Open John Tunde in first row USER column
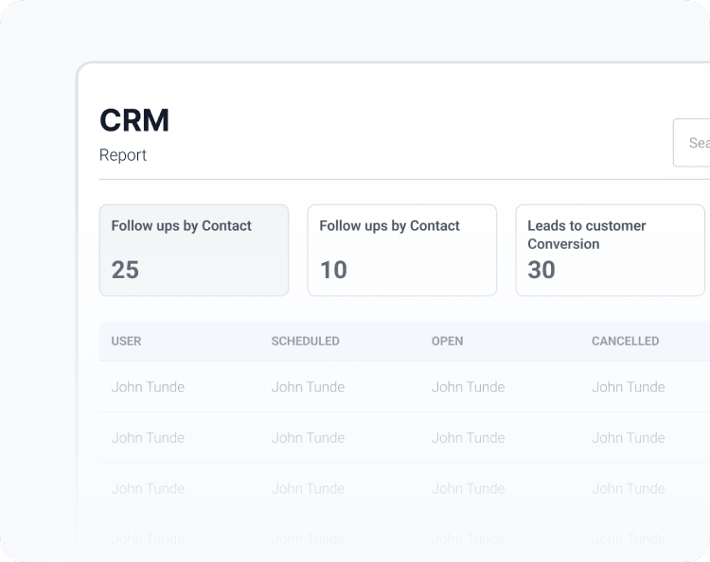The width and height of the screenshot is (710, 562). 148,387
